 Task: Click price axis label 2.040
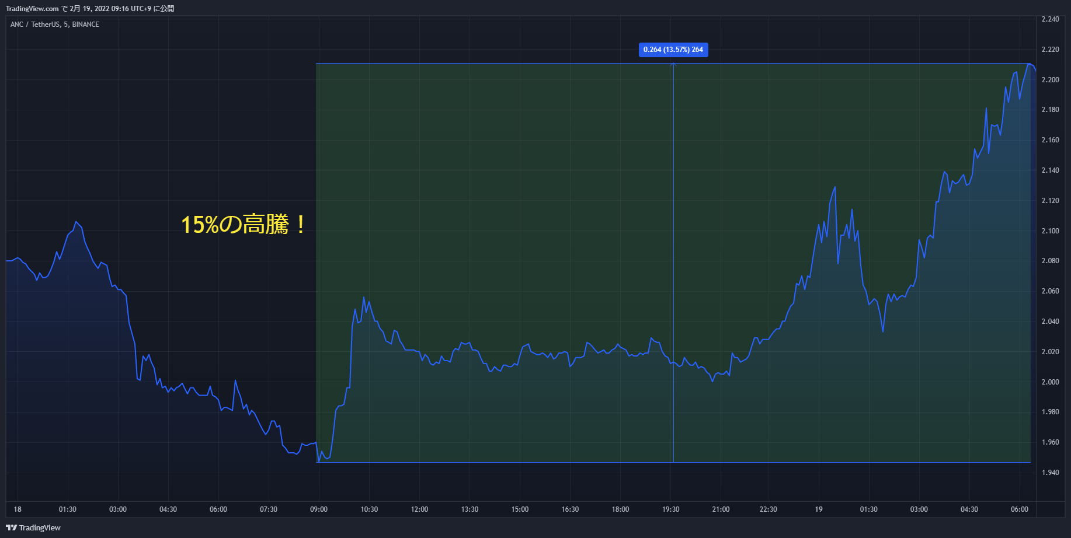pyautogui.click(x=1050, y=322)
